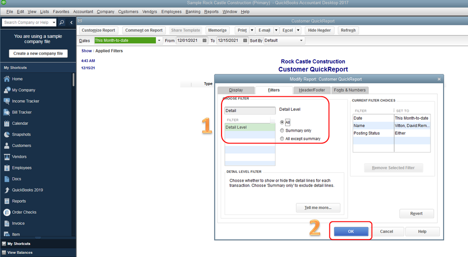Click the blue OK button

click(x=351, y=231)
